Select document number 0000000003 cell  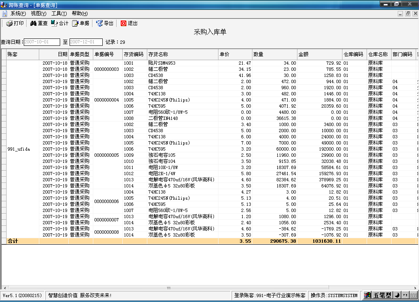pos(108,69)
